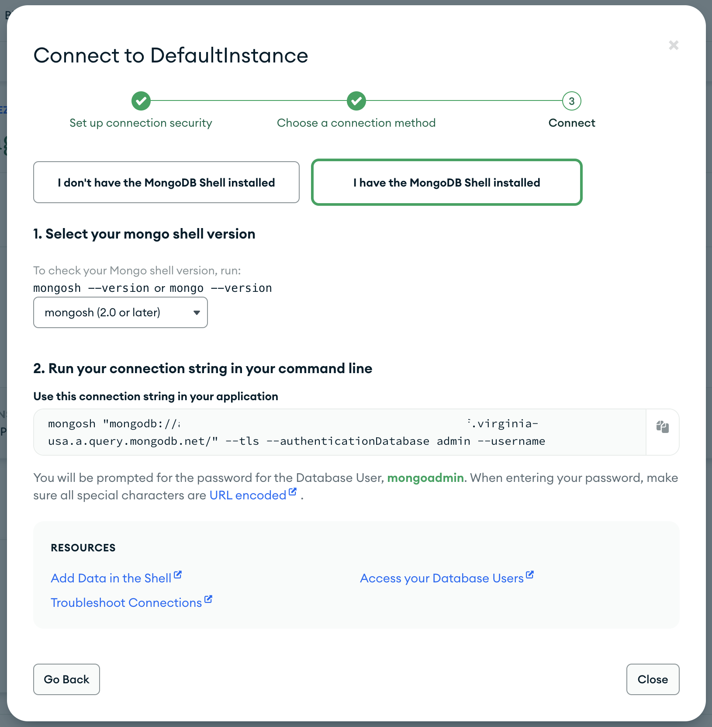This screenshot has width=712, height=727.
Task: Select 'I have the MongoDB Shell installed'
Action: tap(447, 182)
